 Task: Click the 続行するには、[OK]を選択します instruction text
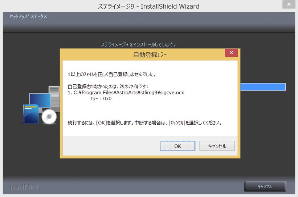pyautogui.click(x=144, y=123)
